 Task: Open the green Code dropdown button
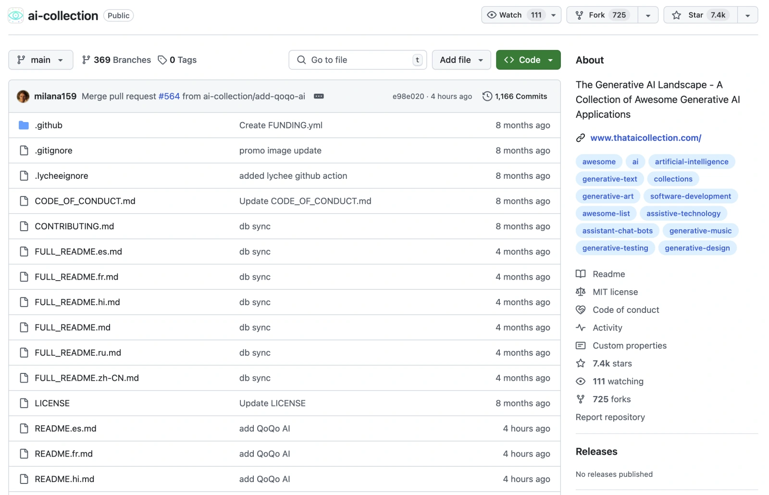pos(528,60)
